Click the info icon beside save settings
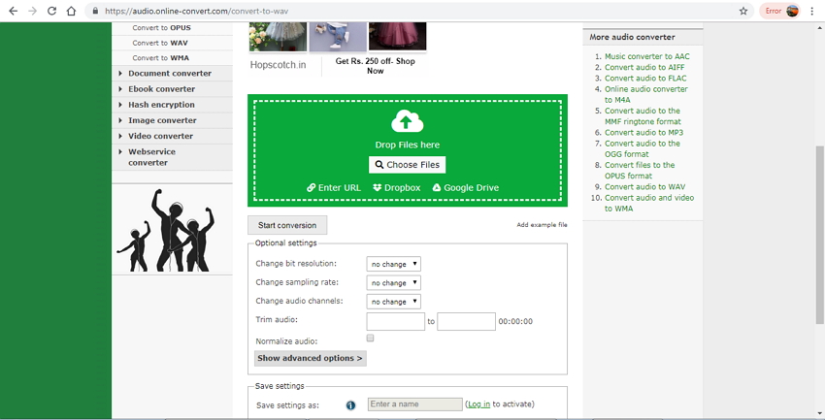The image size is (825, 420). point(350,404)
